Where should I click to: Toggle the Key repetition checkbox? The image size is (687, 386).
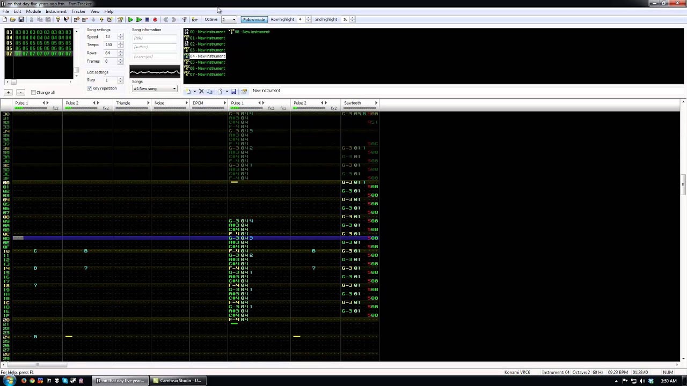[x=90, y=88]
